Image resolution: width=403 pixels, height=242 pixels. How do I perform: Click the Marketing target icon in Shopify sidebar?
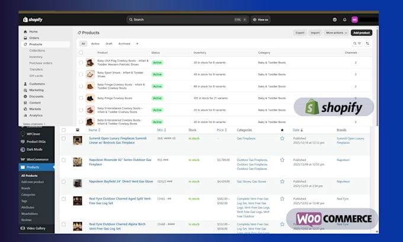coord(25,90)
